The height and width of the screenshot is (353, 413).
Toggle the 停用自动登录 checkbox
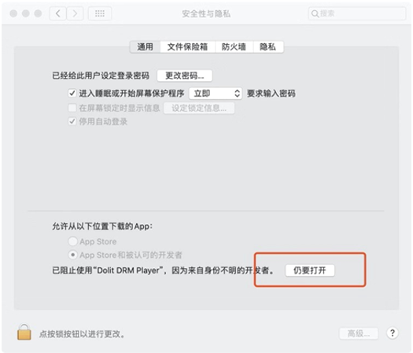[x=72, y=121]
